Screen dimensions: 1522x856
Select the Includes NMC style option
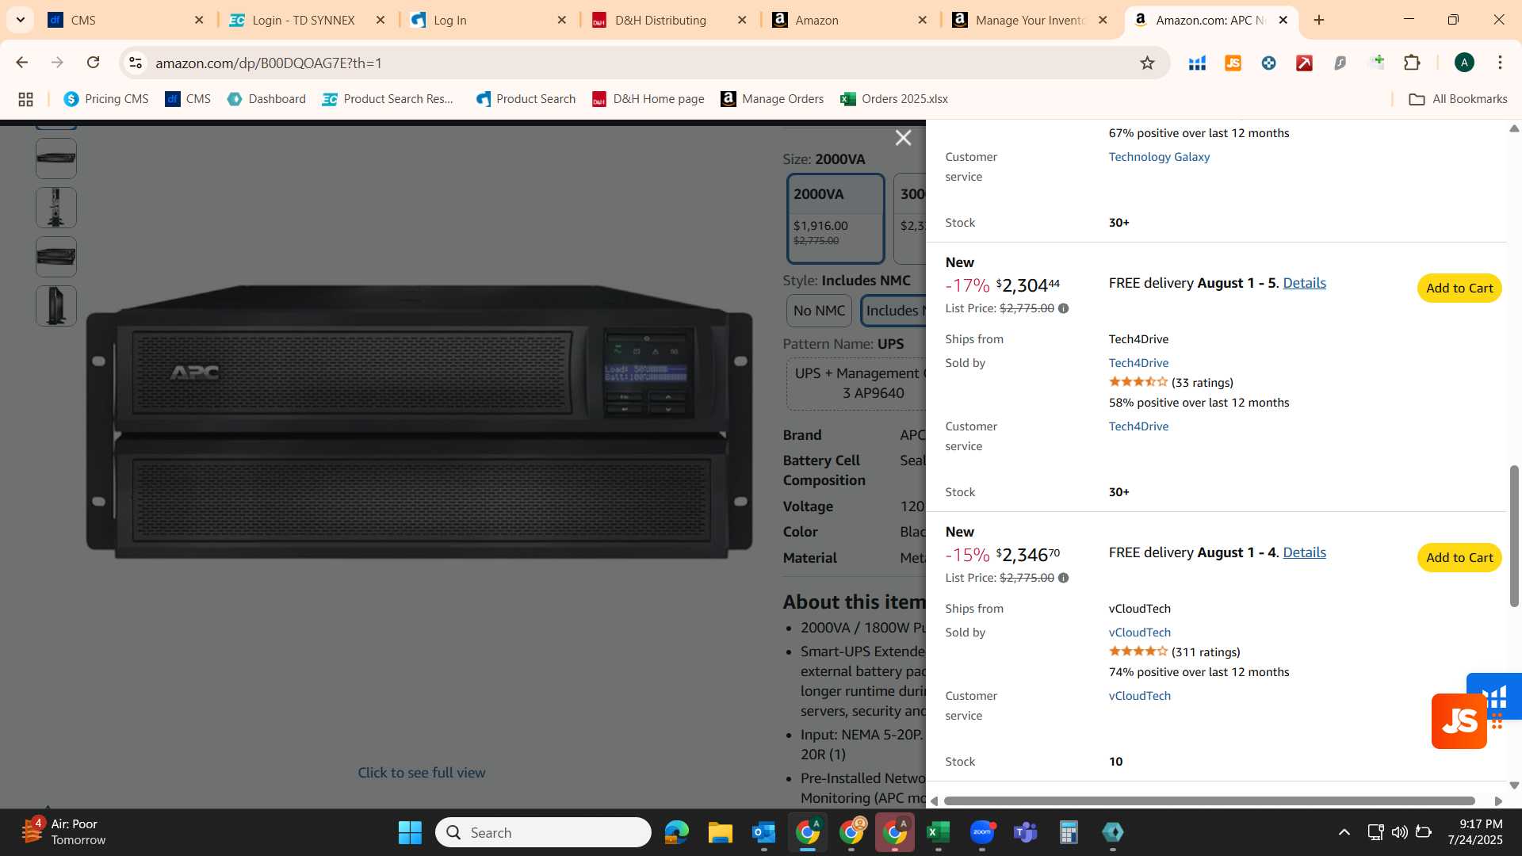pos(893,311)
